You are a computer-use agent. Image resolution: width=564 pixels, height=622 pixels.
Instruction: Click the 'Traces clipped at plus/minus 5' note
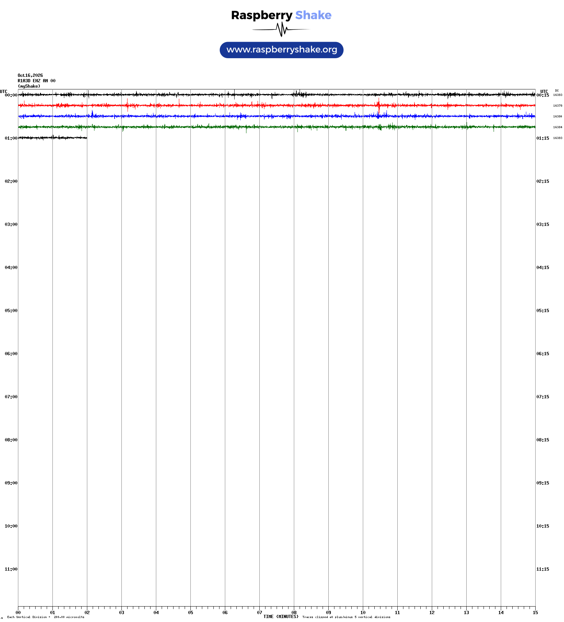(346, 617)
